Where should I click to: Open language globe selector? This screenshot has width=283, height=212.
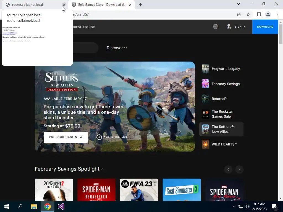216,27
